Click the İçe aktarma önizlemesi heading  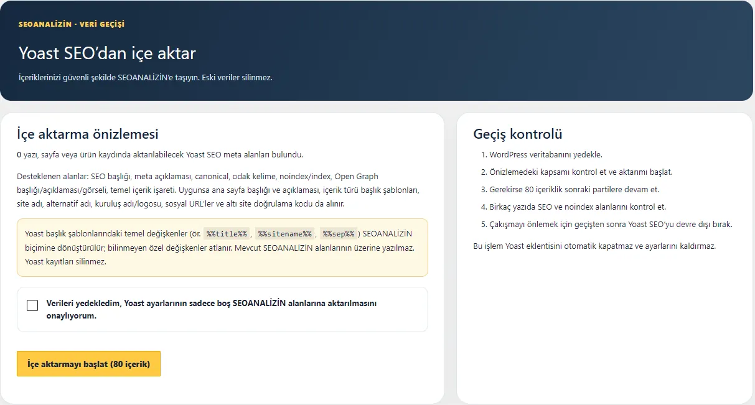(88, 134)
